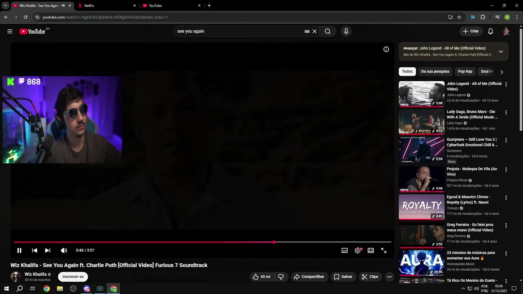Create a clip with Clipe
The width and height of the screenshot is (523, 294).
click(x=369, y=277)
